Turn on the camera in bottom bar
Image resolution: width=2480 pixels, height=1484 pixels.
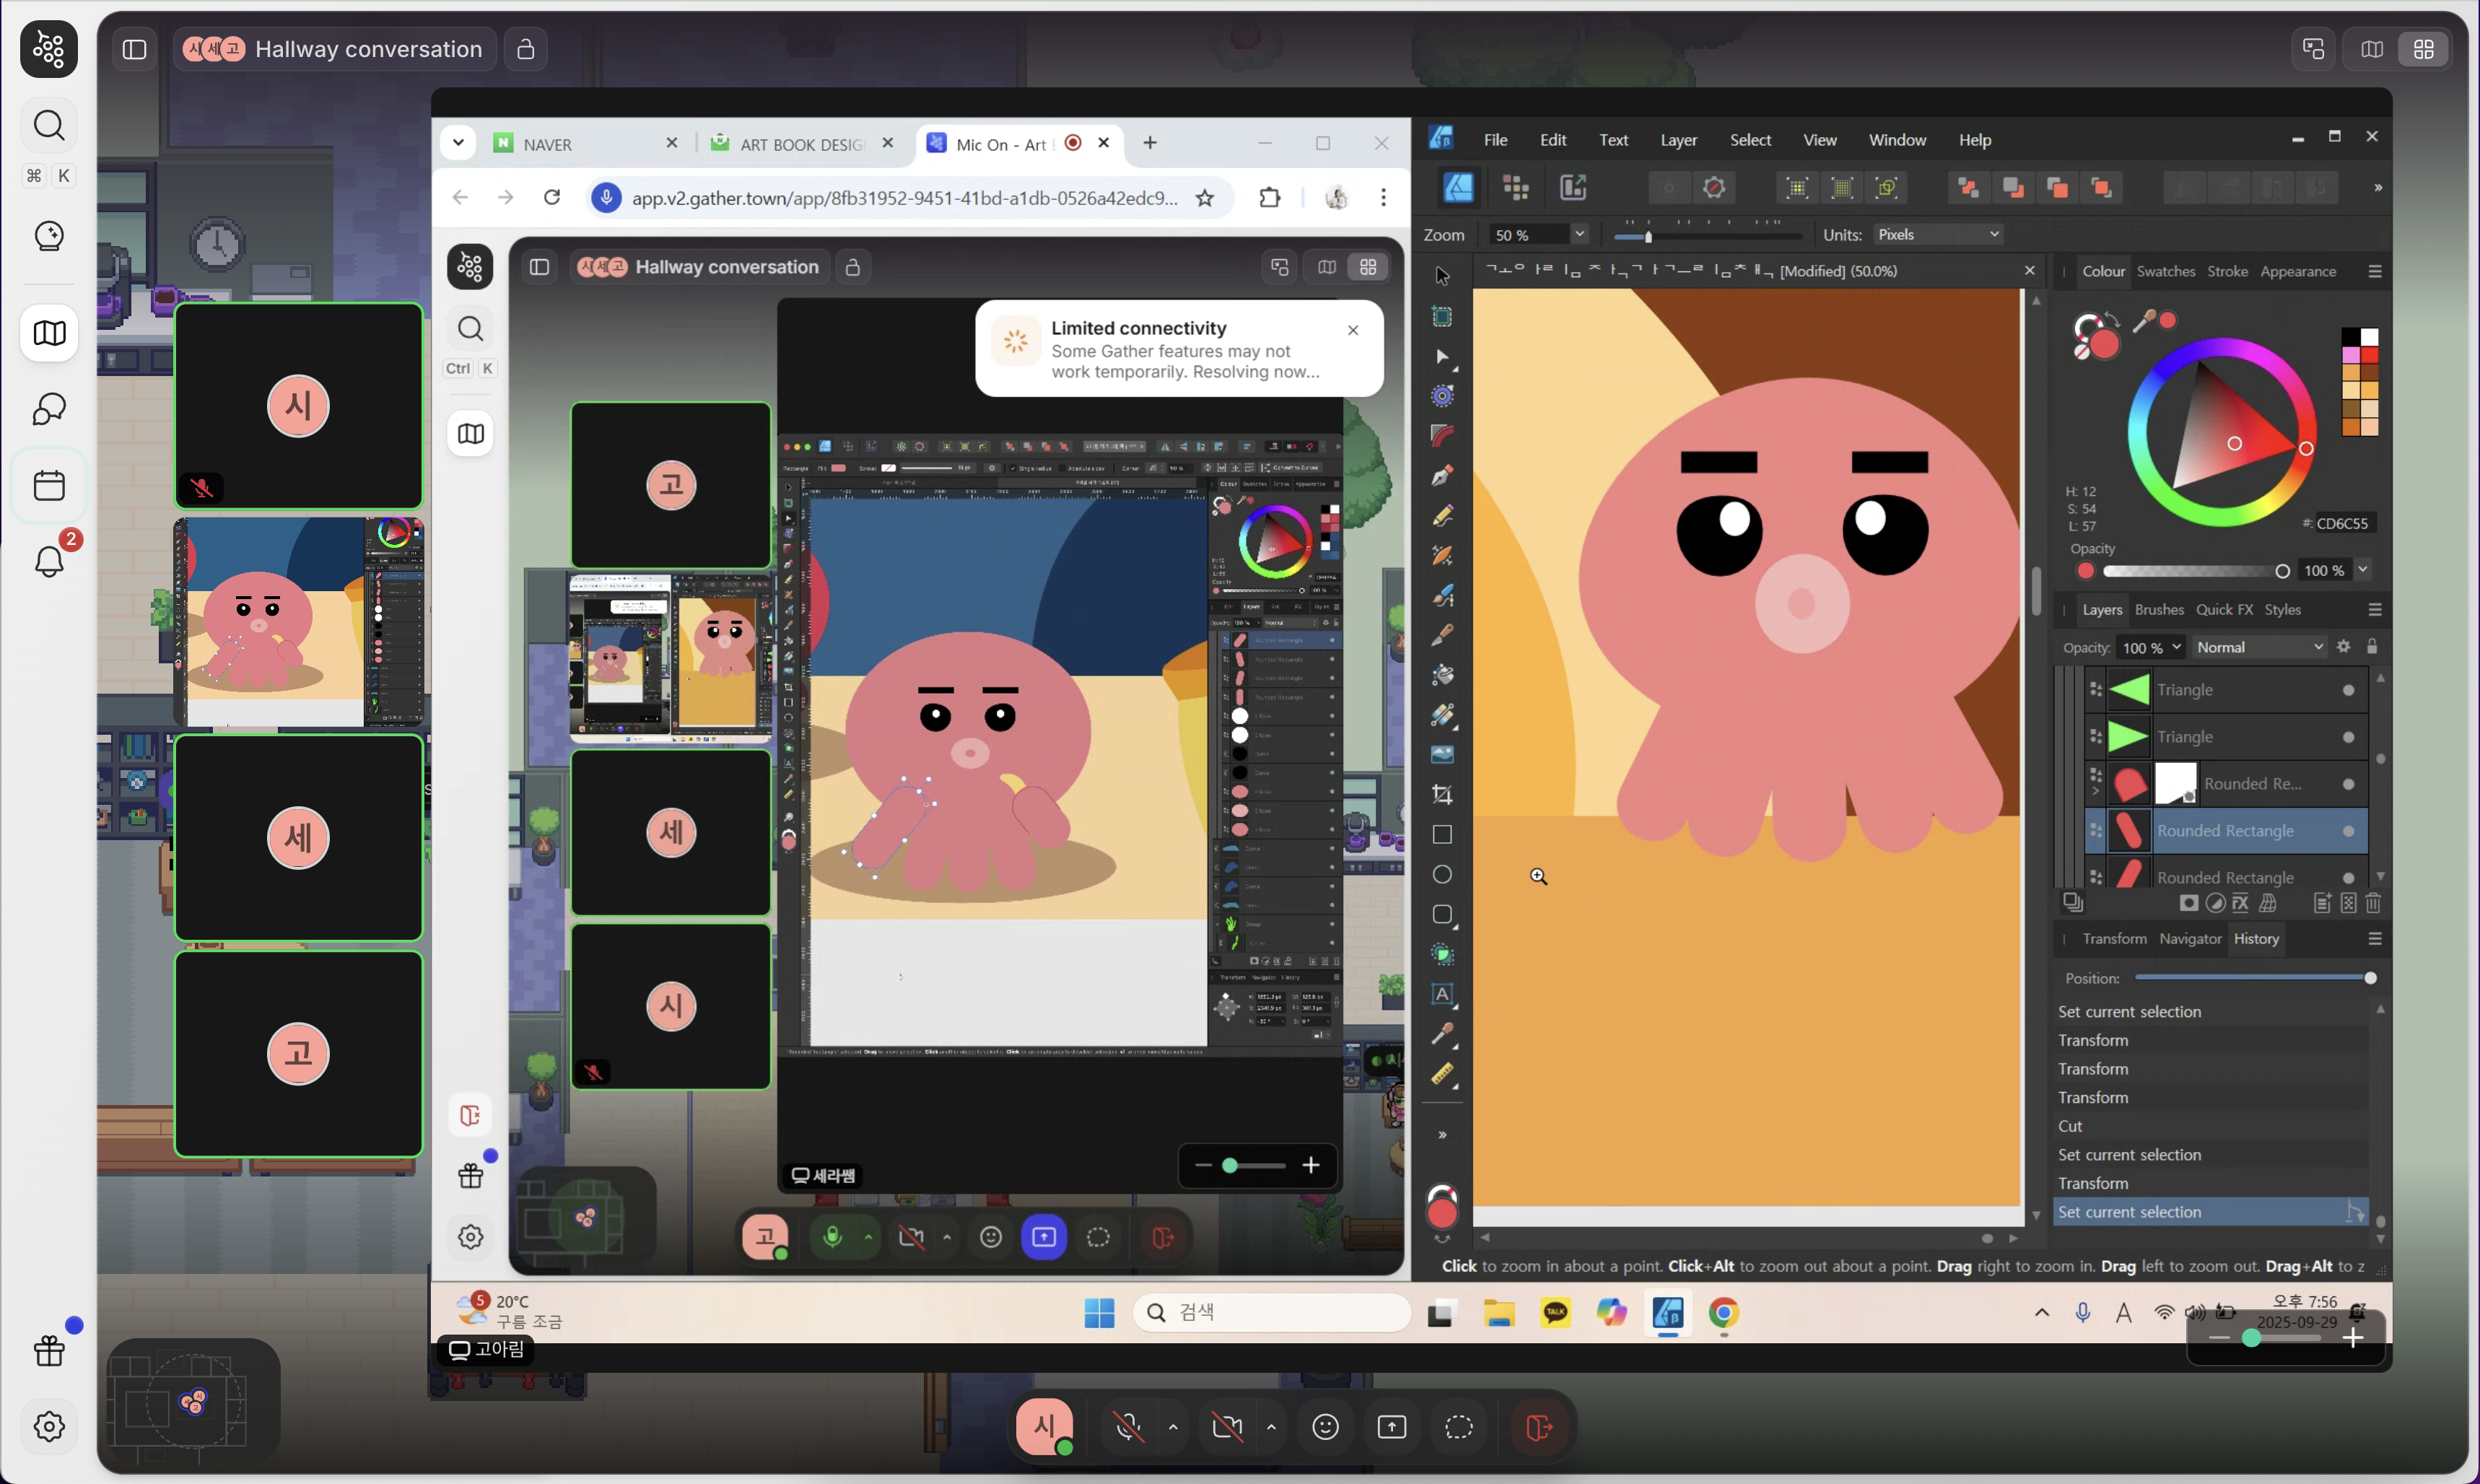(x=1227, y=1427)
